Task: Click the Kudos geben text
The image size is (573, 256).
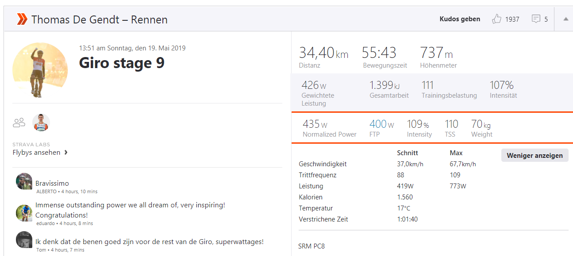Action: [x=460, y=19]
